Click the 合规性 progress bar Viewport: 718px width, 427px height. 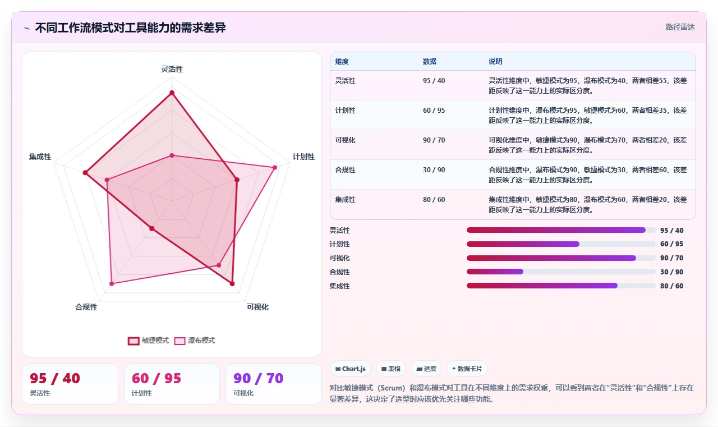pos(561,272)
